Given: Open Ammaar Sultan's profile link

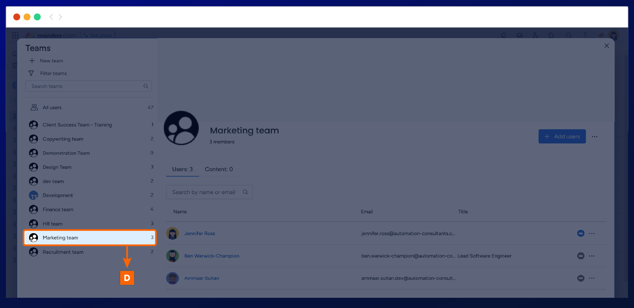Looking at the screenshot, I should [x=201, y=278].
